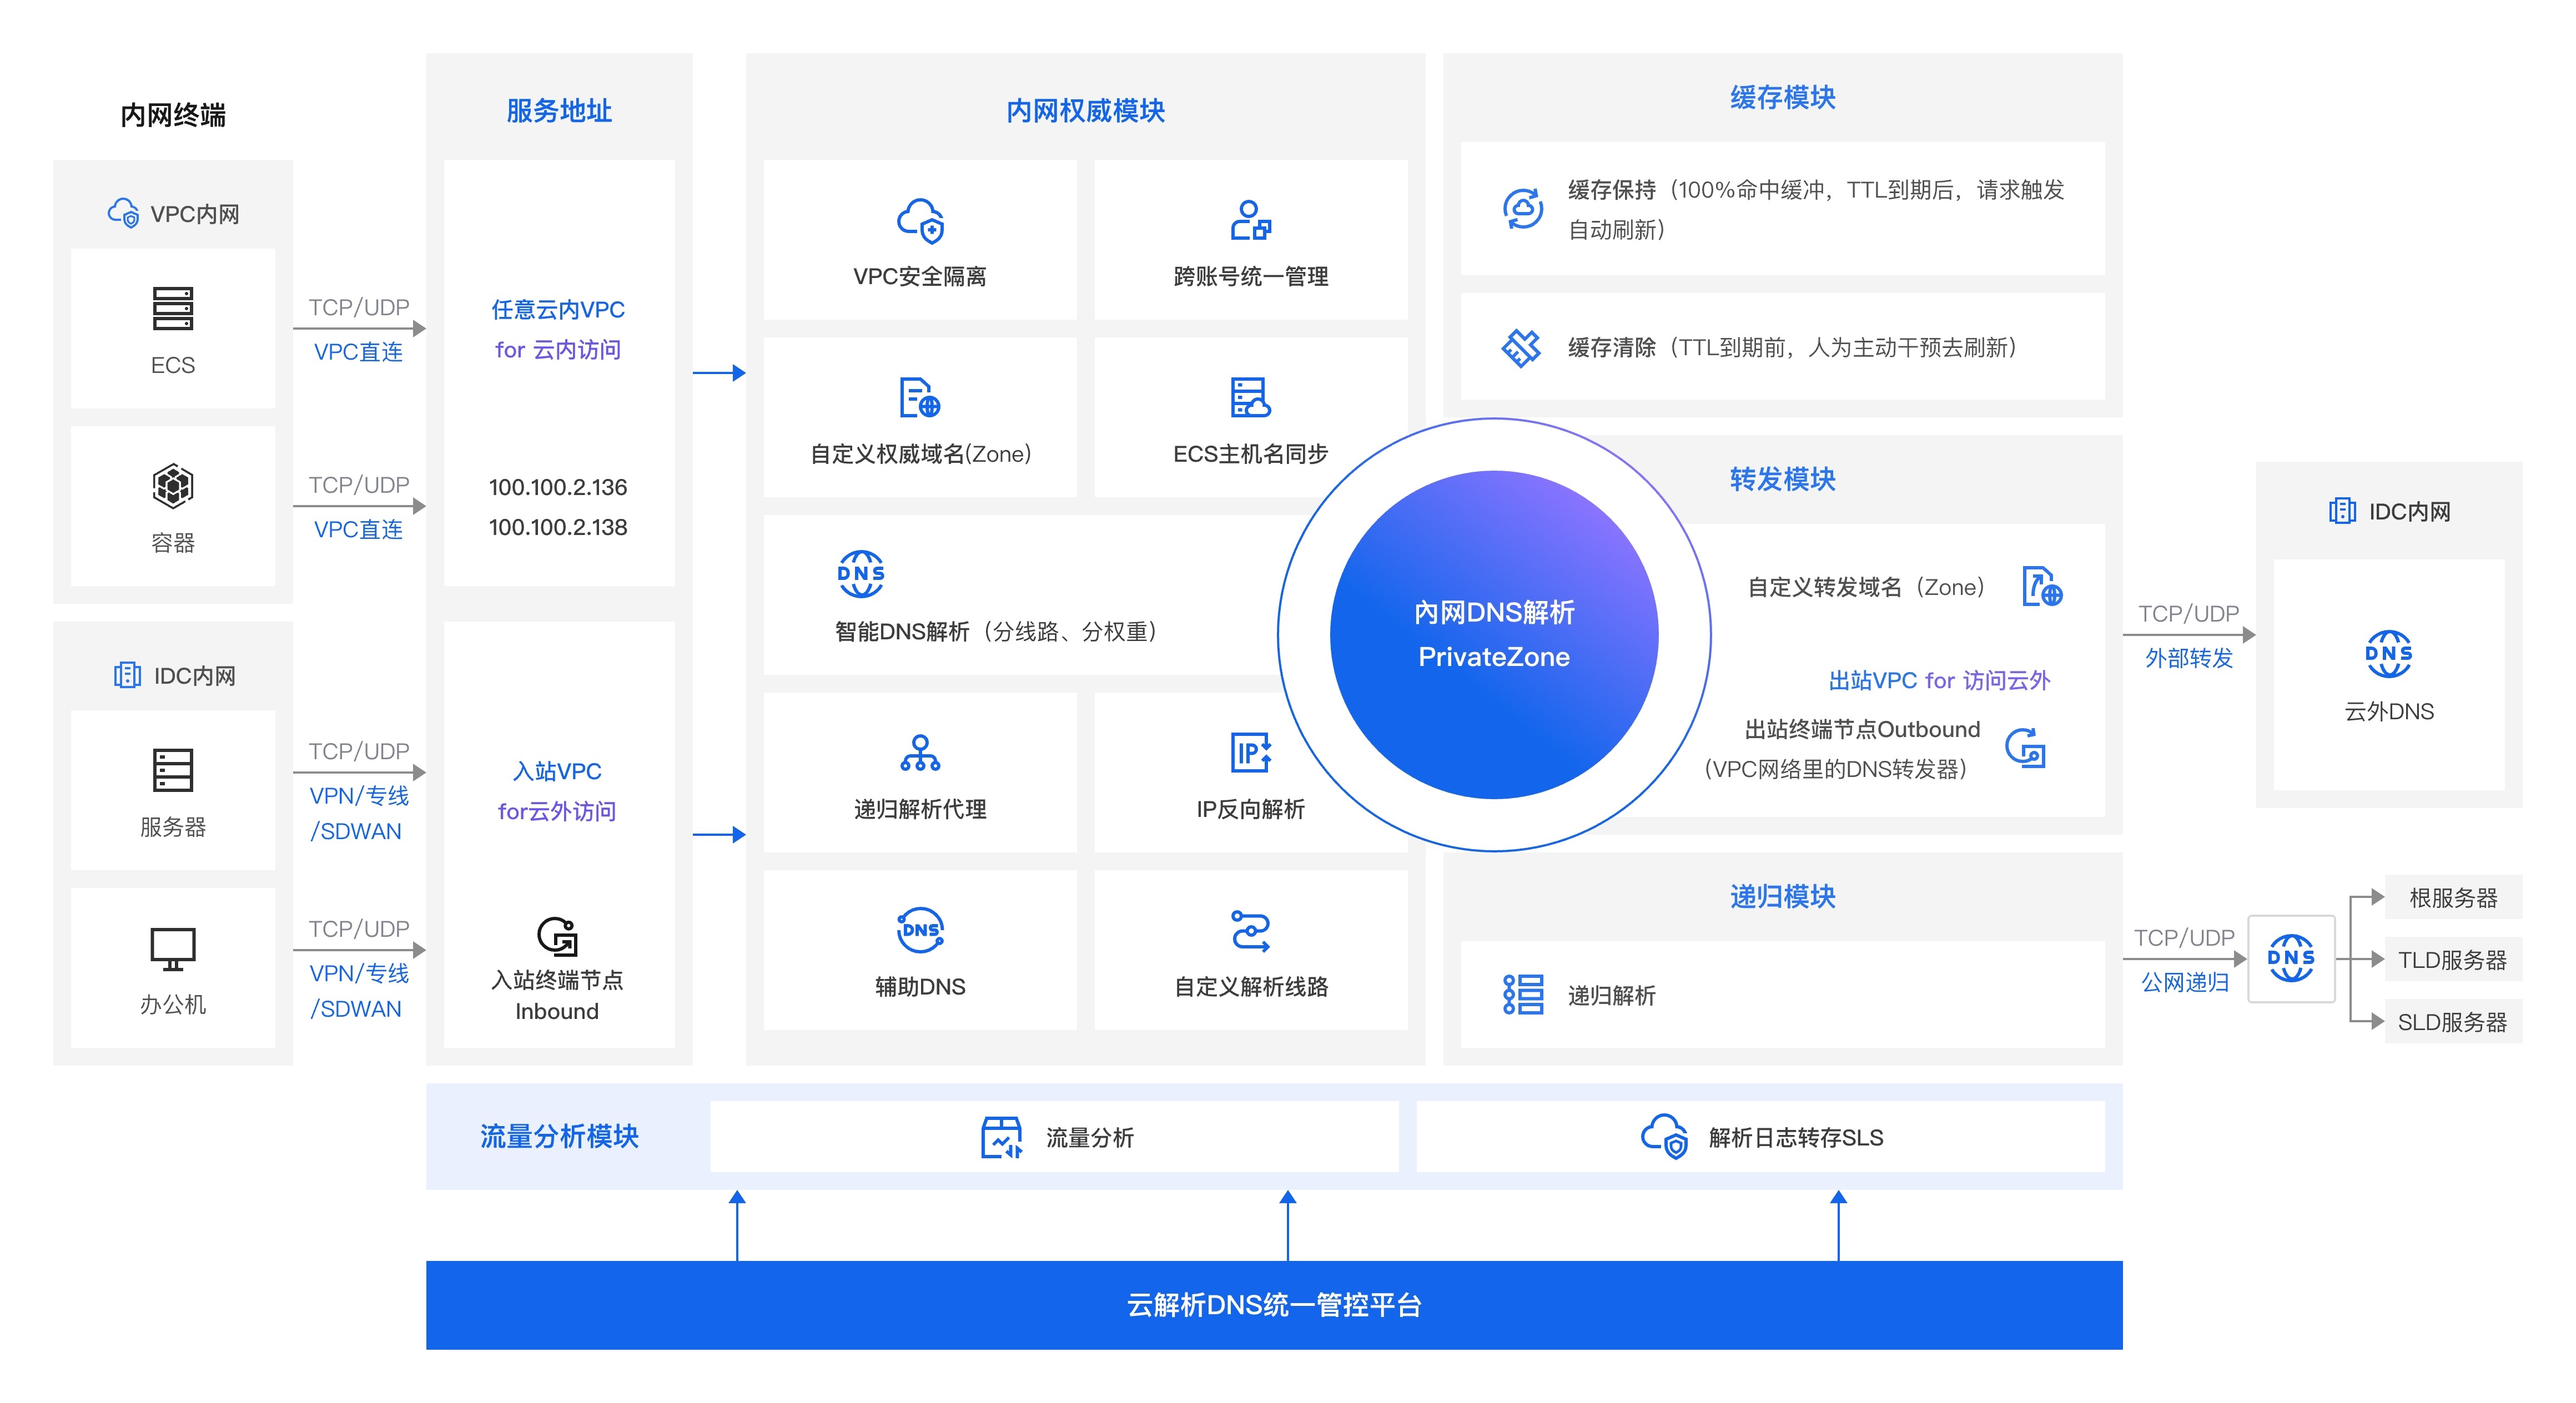Click the 云解析DNS统一管控平台 banner
Image resolution: width=2576 pixels, height=1403 pixels.
tap(1275, 1306)
